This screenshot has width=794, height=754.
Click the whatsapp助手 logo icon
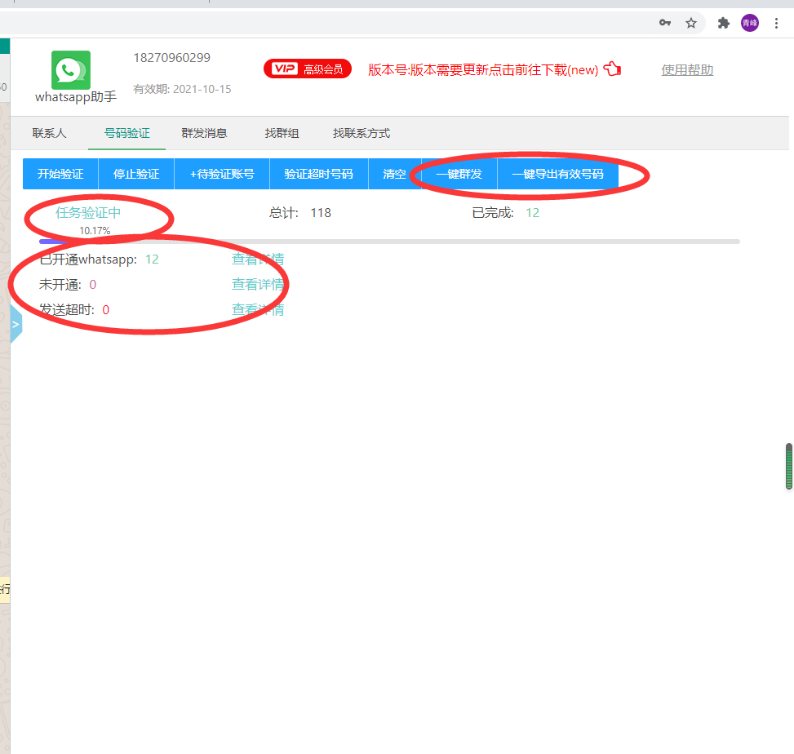(69, 69)
